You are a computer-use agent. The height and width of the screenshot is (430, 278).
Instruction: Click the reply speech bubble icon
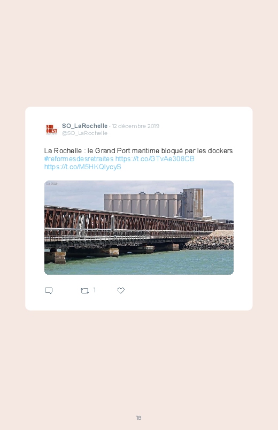coord(49,290)
